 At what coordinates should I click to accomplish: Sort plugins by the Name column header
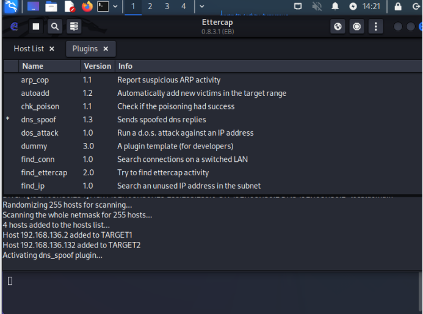[x=49, y=66]
